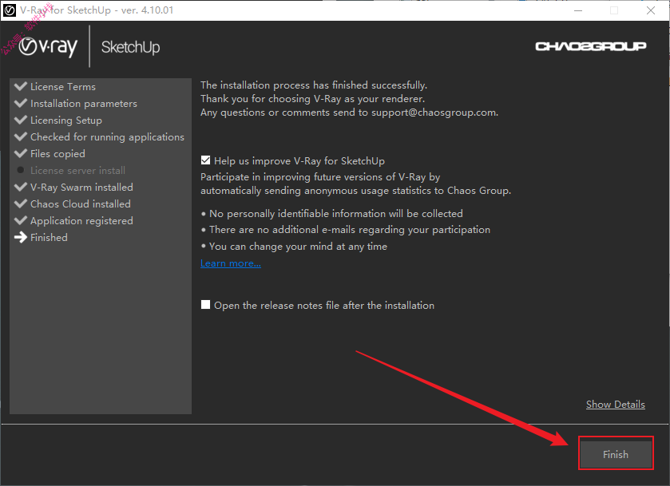Click the bullet beside License server install
670x486 pixels.
pyautogui.click(x=21, y=170)
